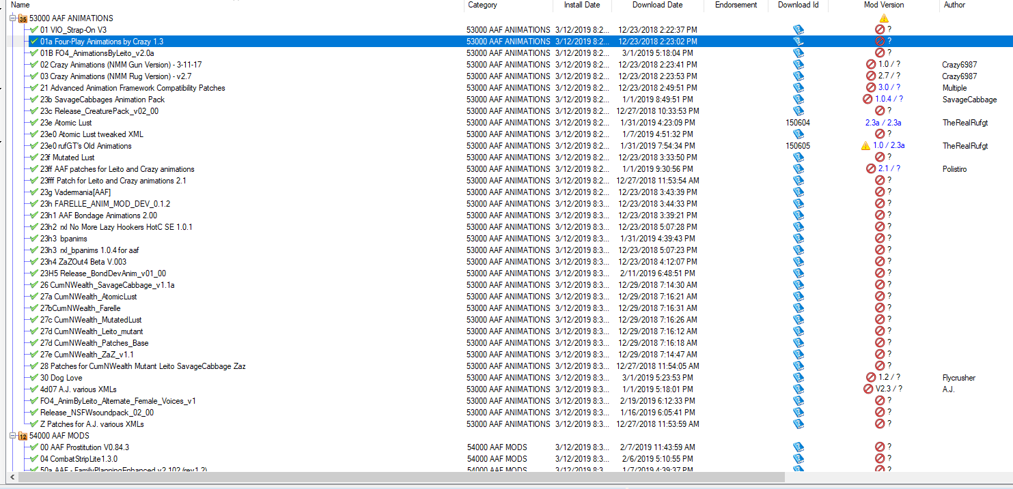Toggle the green checkmark for 04 CombatStripLite1.3.0
The height and width of the screenshot is (489, 1013).
coord(34,459)
